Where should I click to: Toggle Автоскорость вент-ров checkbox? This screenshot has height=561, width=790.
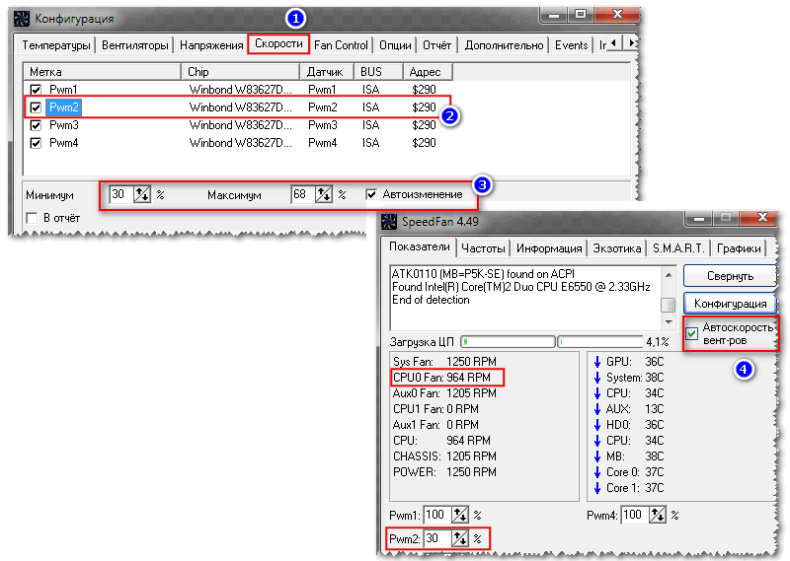point(692,333)
